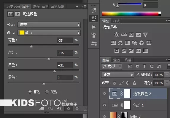This screenshot has height=118, width=170.
Task: Expand hidden panel tabs double arrow
Action: point(77,7)
